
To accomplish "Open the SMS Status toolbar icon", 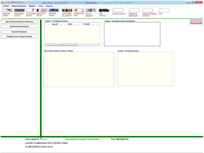I will coord(104,10).
